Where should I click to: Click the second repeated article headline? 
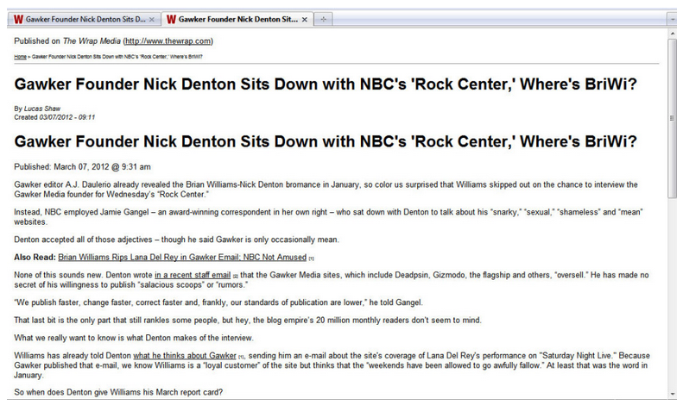[x=326, y=141]
